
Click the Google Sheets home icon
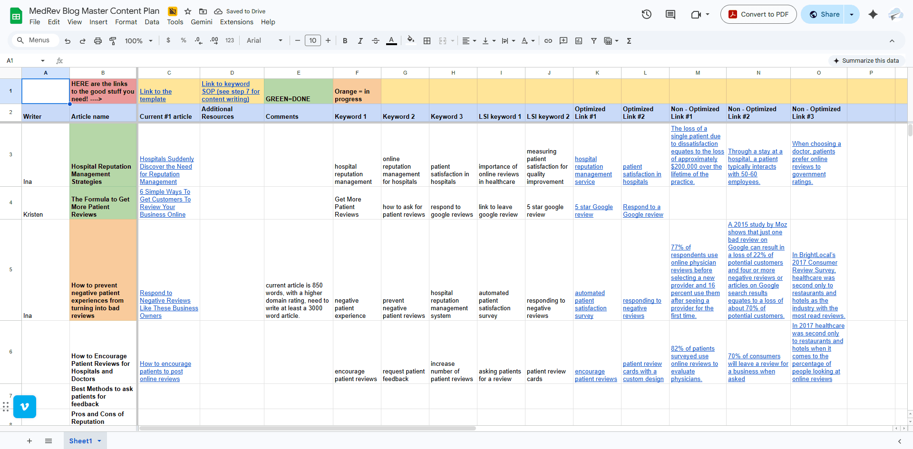16,16
